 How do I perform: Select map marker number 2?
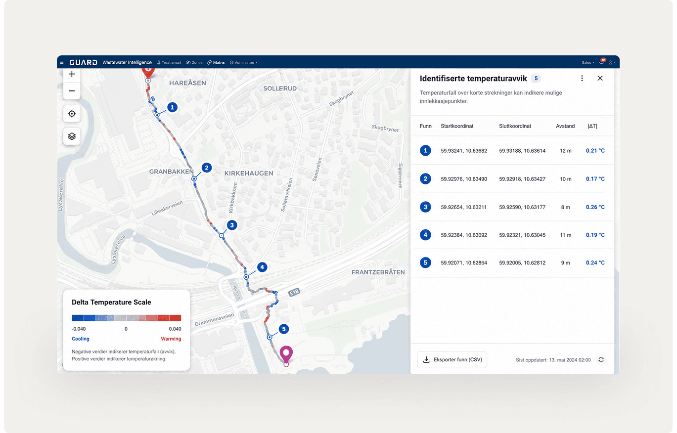207,168
